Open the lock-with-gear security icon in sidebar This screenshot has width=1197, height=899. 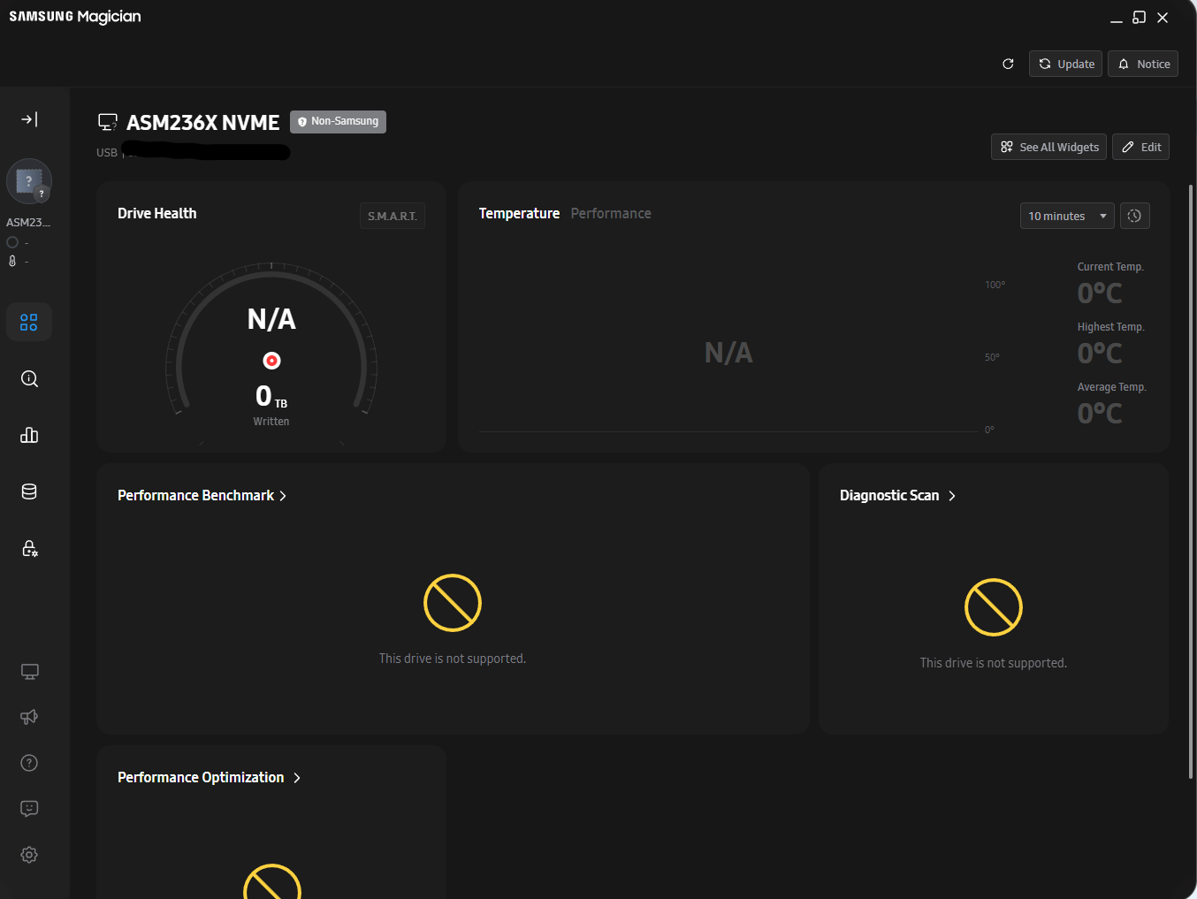coord(29,549)
